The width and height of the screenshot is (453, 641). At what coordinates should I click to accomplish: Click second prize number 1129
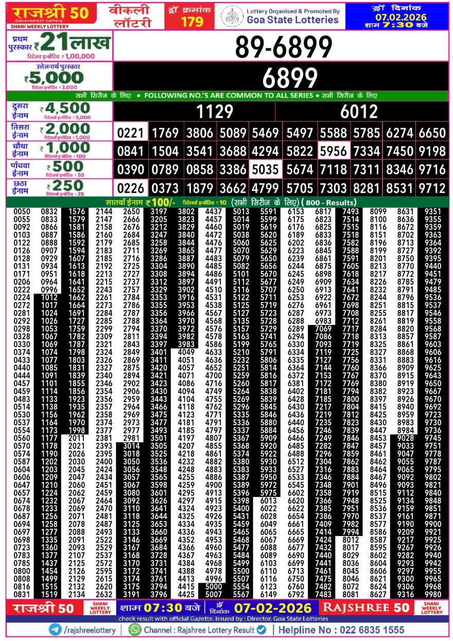point(215,111)
